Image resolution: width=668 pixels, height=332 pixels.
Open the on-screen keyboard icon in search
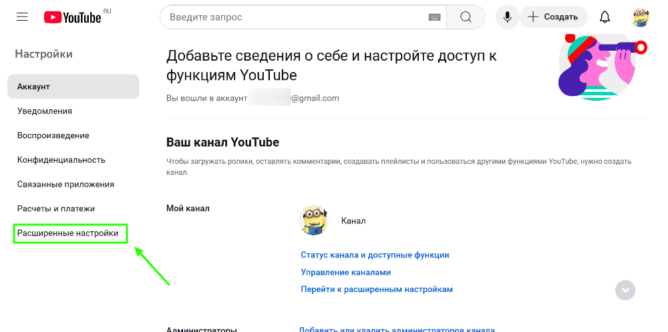click(x=435, y=17)
